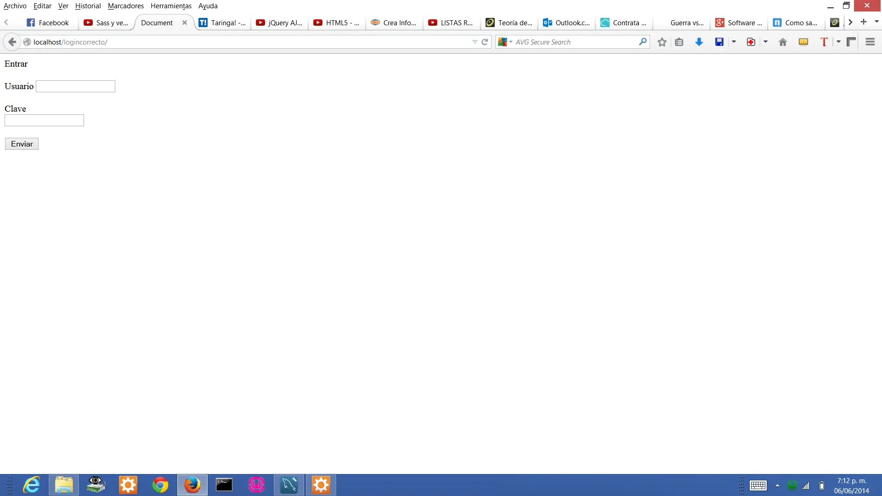The width and height of the screenshot is (882, 496).
Task: Click the bookmark star icon
Action: click(x=661, y=42)
